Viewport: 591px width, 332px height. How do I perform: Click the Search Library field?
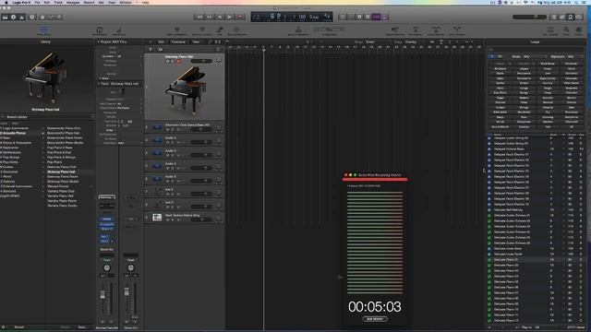[x=47, y=117]
